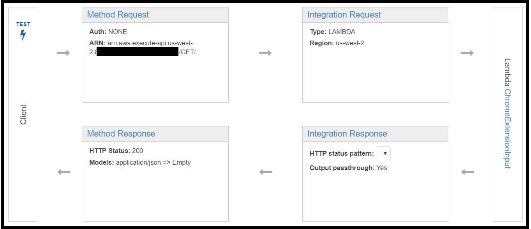The width and height of the screenshot is (531, 229).
Task: Click arrow from Integration Response to Method Response
Action: (266, 172)
